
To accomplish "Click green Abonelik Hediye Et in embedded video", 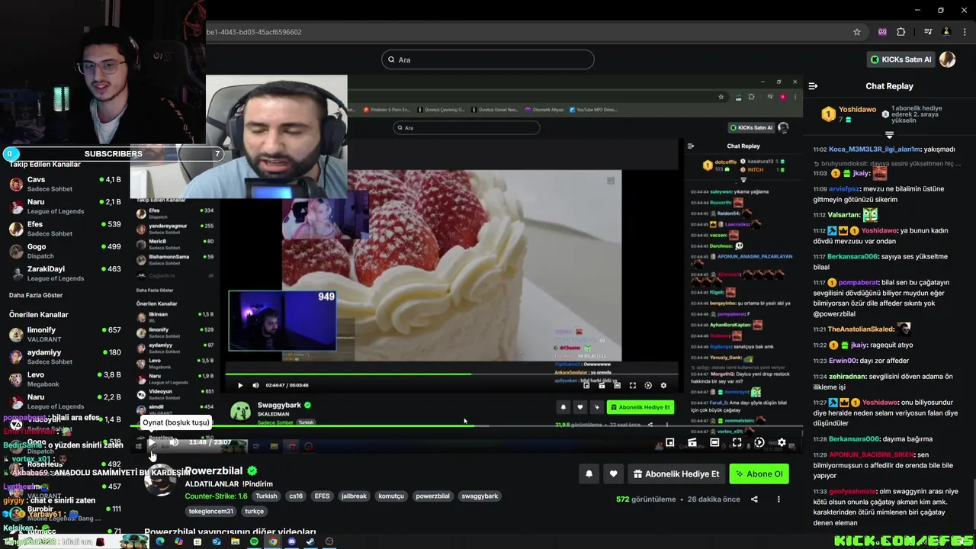I will click(640, 407).
